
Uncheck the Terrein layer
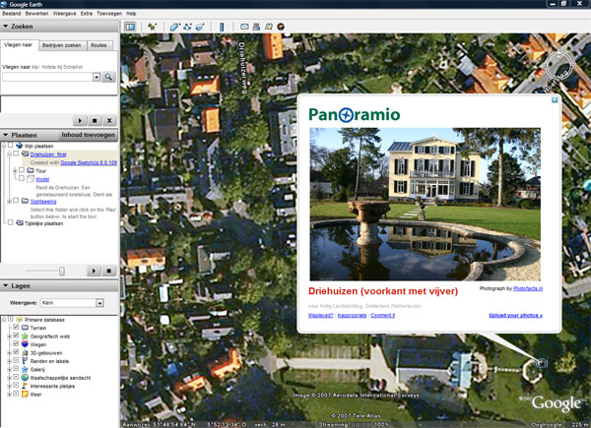click(16, 327)
